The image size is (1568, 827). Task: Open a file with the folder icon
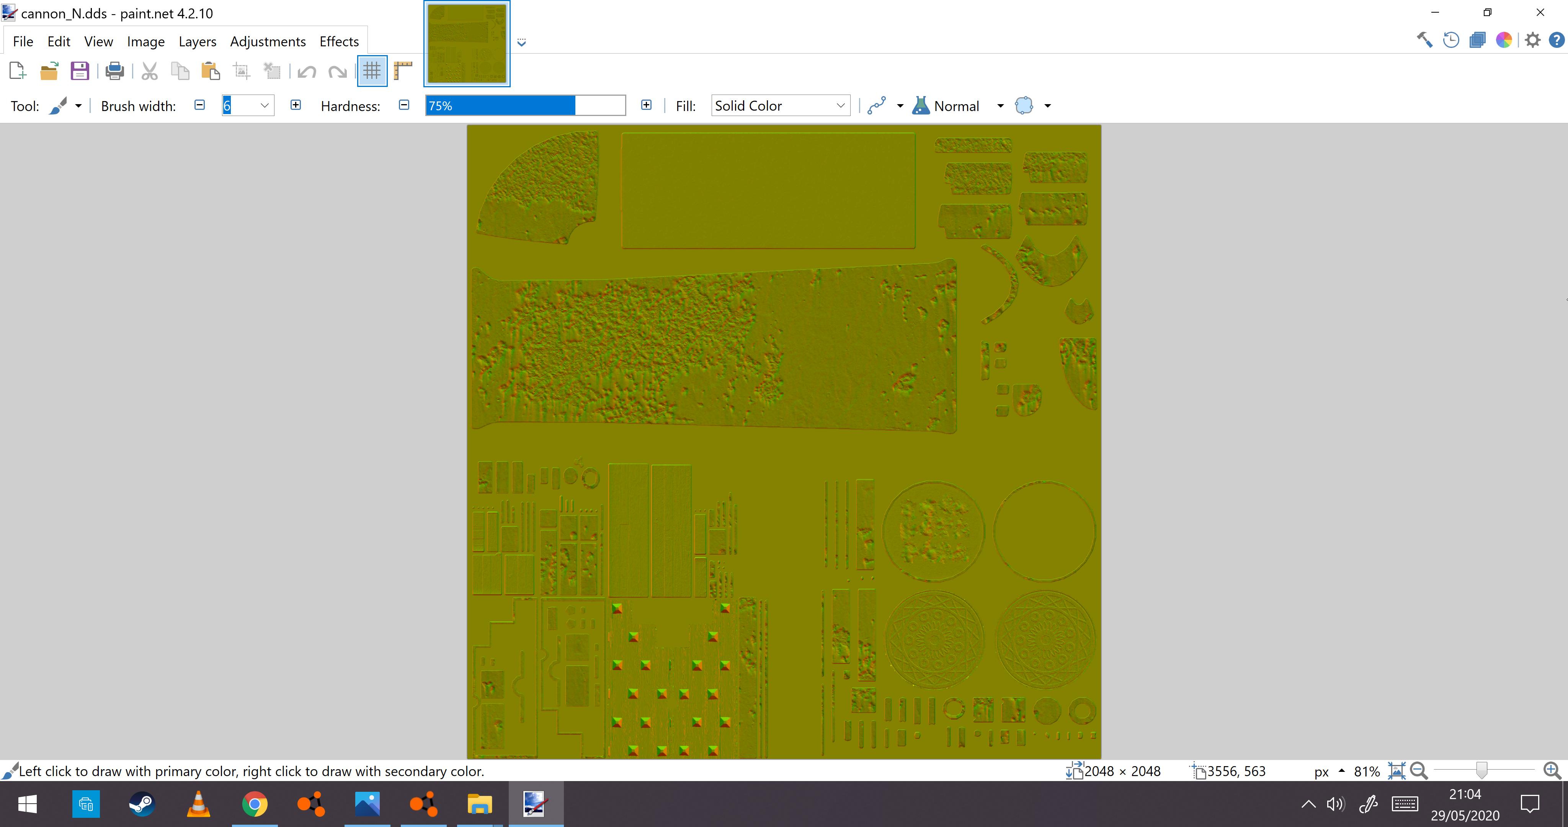49,71
